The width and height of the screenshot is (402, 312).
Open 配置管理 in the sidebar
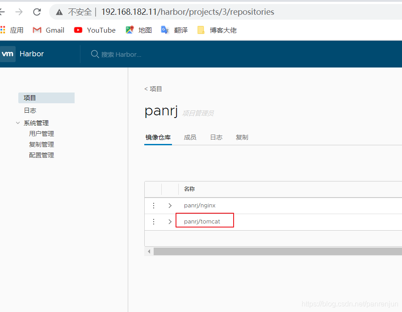pos(42,155)
